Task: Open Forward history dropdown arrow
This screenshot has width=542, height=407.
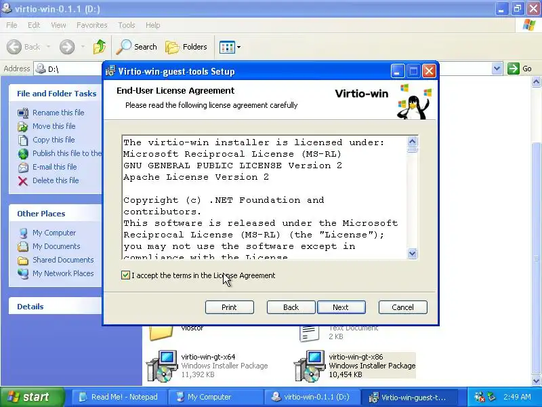Action: pos(83,47)
